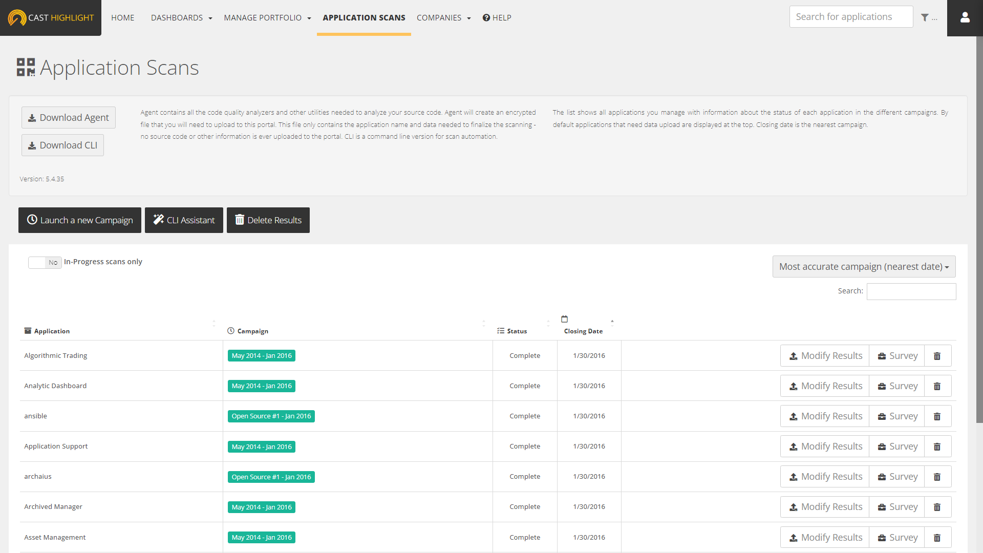Viewport: 983px width, 553px height.
Task: Open the Help menu item
Action: 497,18
